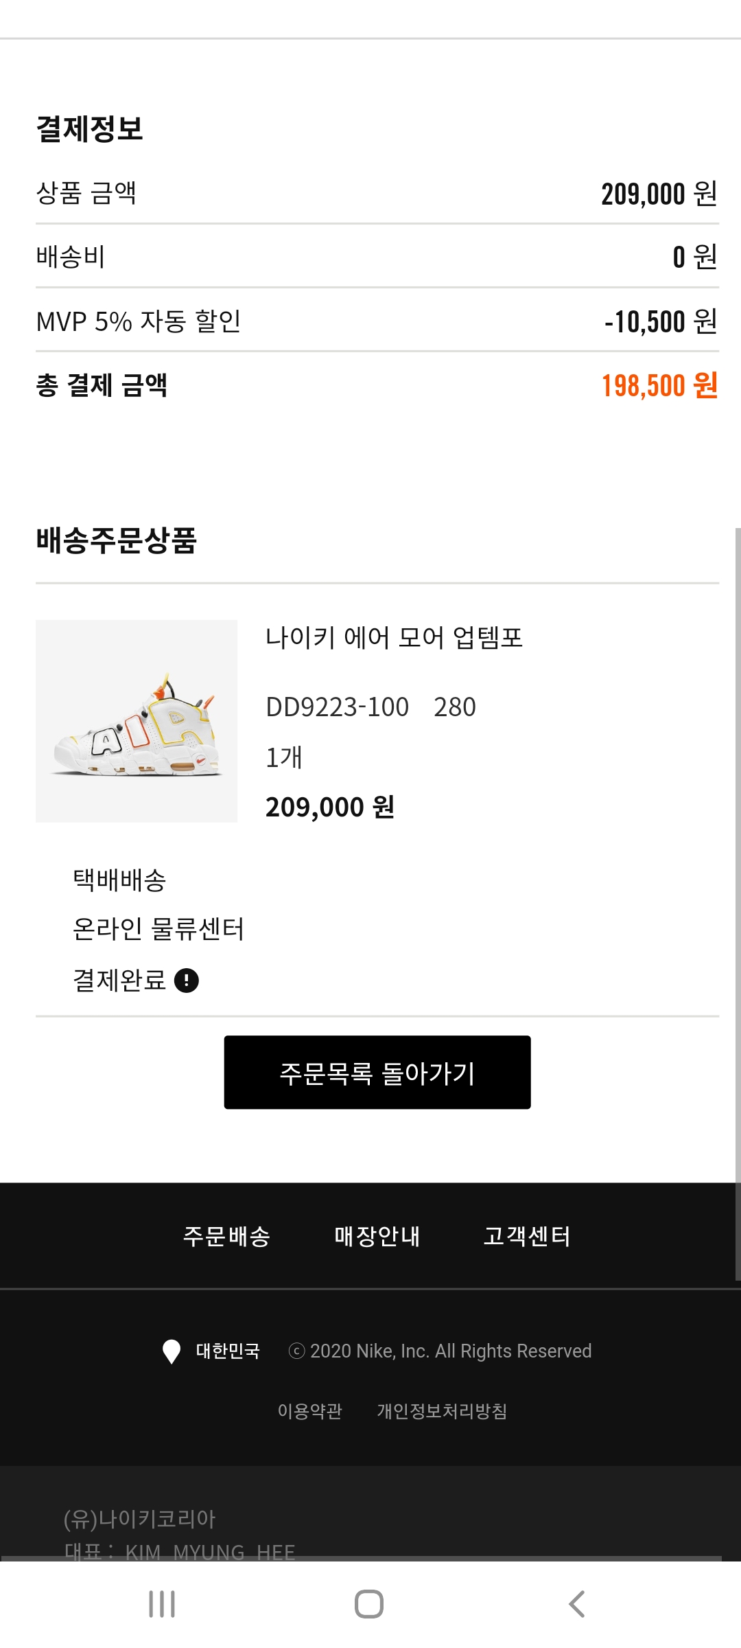
Task: Tap the copyright symbol before 2020 Nike
Action: 296,1351
